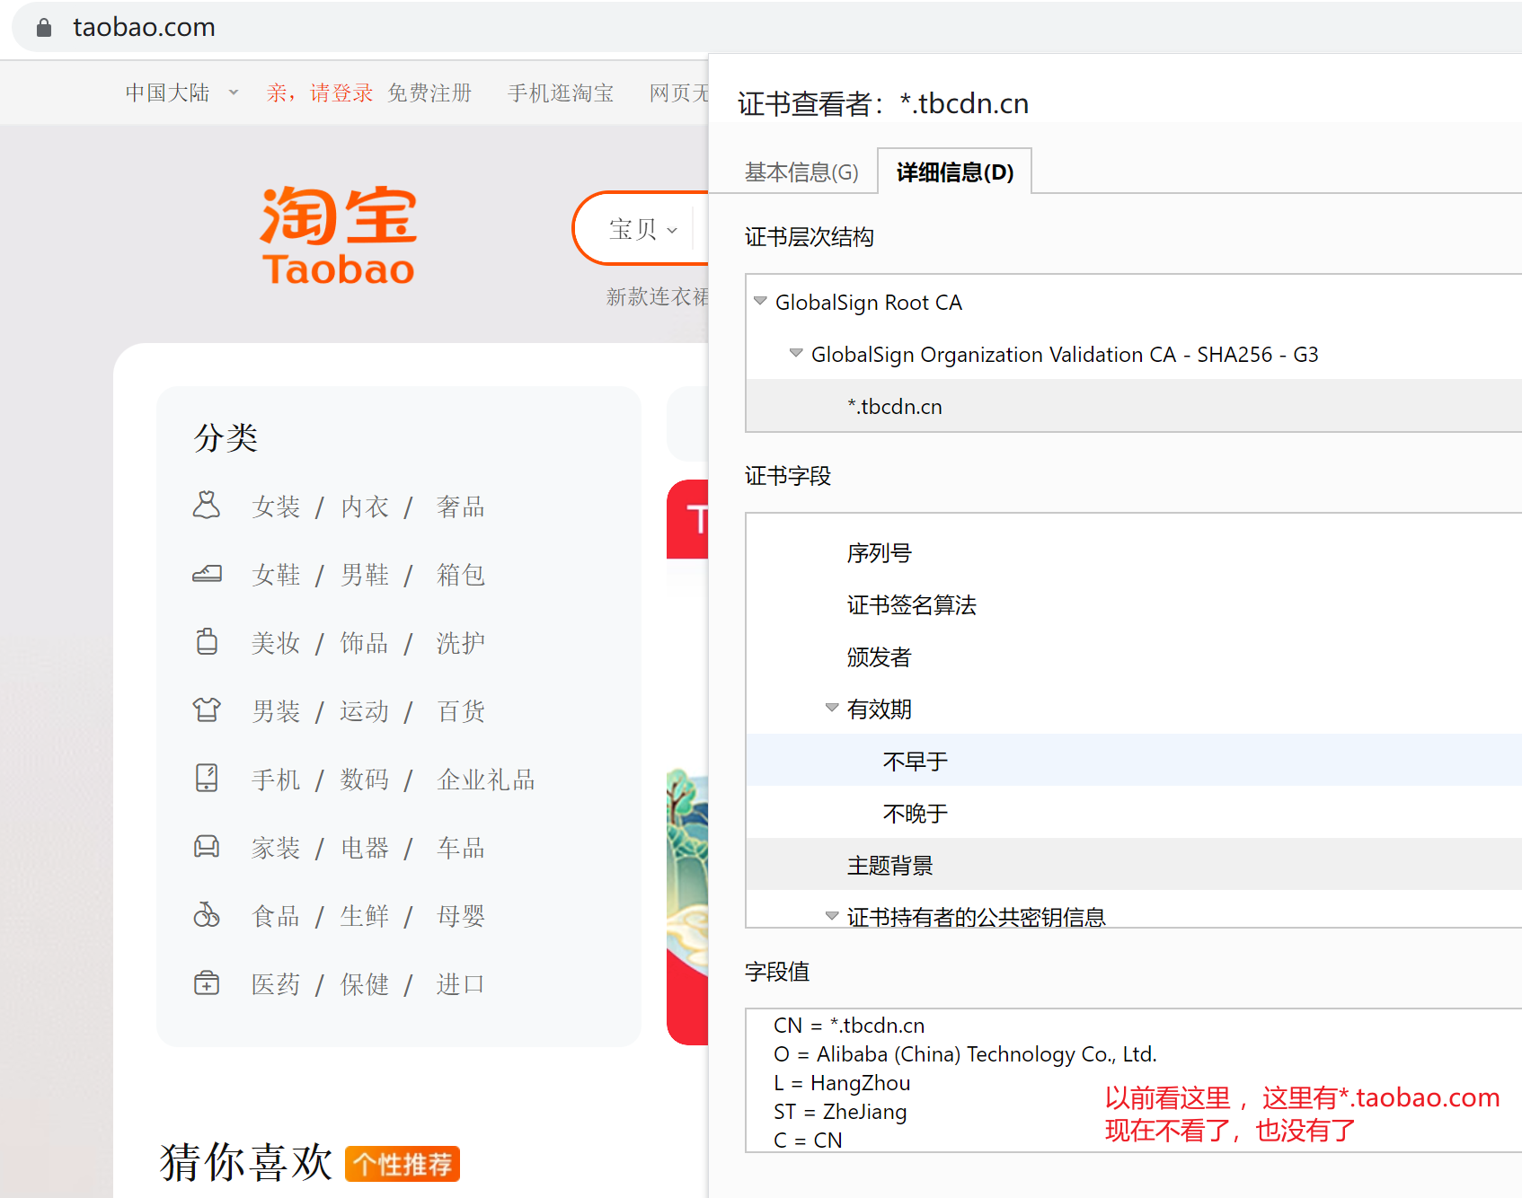Select the *.tbcdn.cn certificate in hierarchy
Image resolution: width=1522 pixels, height=1198 pixels.
pos(895,407)
